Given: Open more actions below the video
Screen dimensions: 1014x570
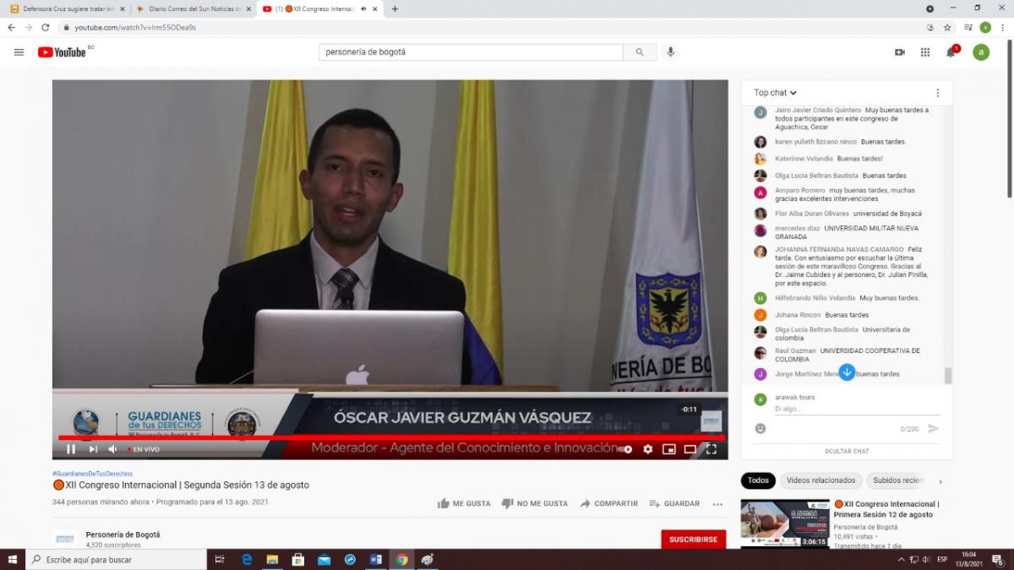Looking at the screenshot, I should [x=717, y=504].
